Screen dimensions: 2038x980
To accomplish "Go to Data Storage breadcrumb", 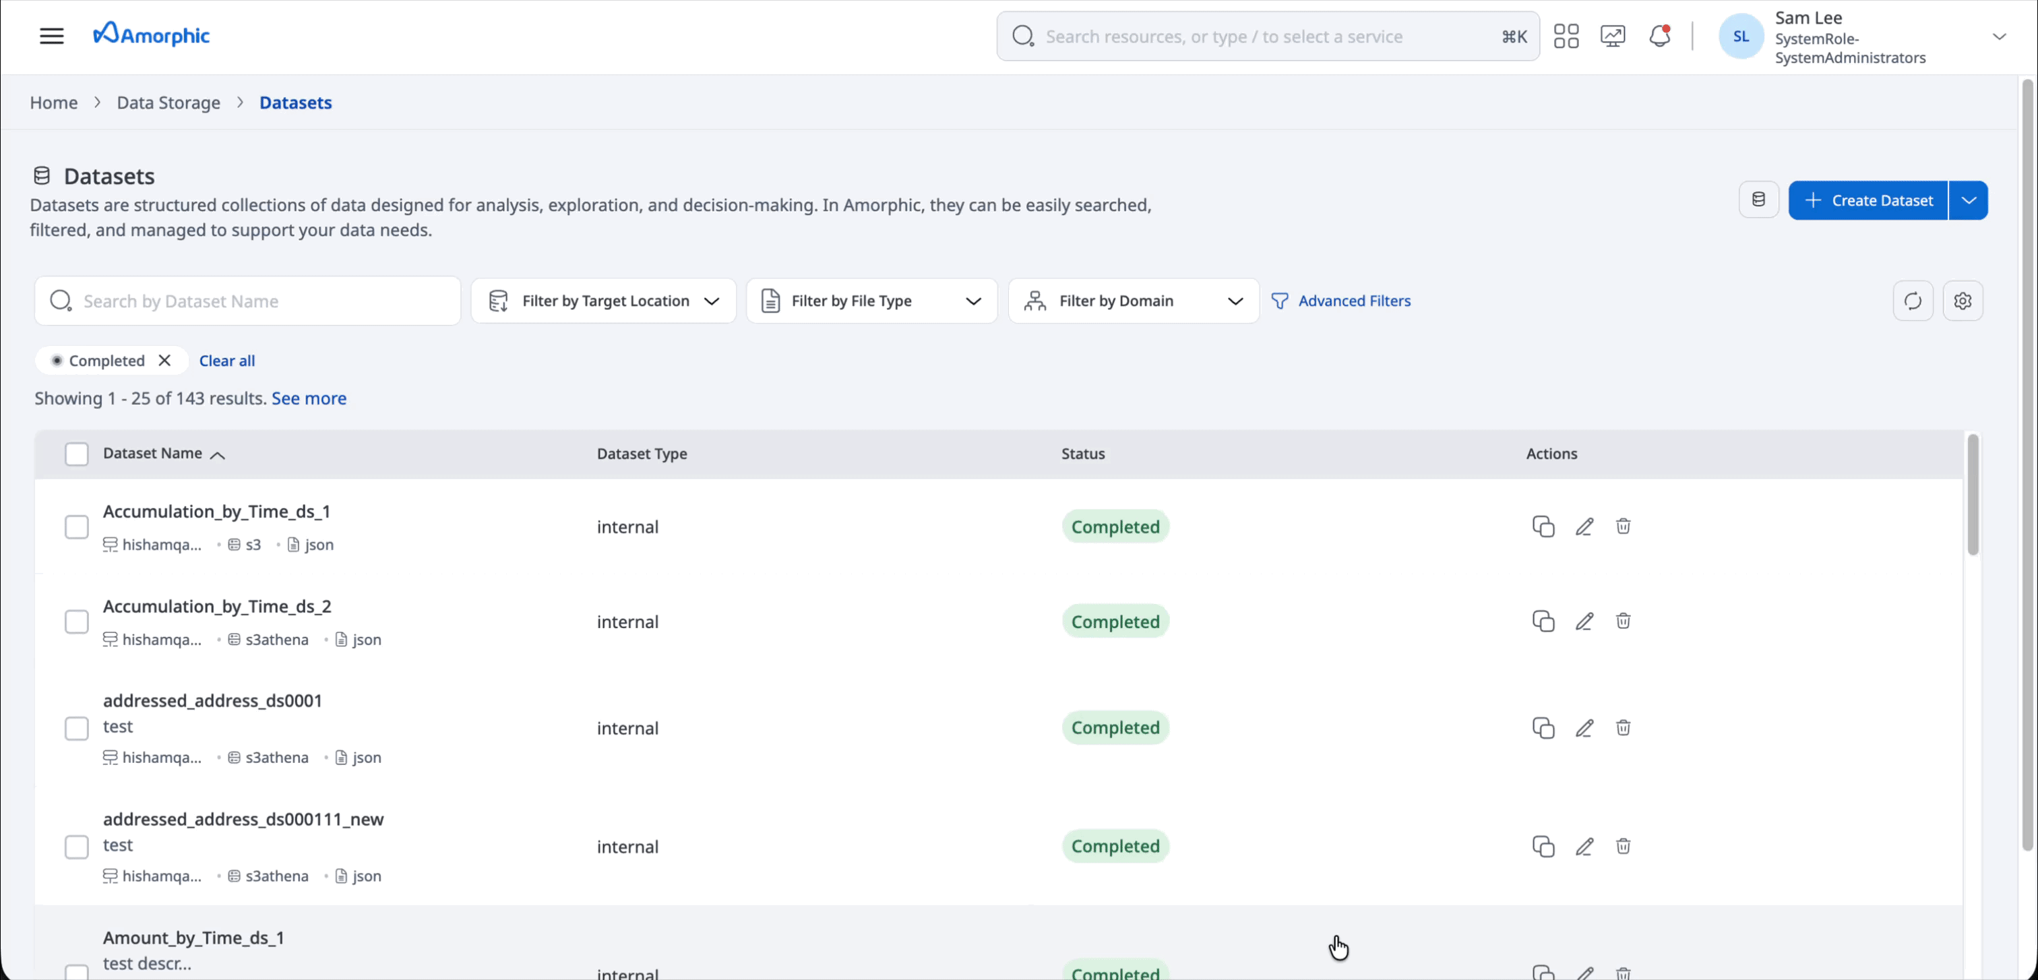I will click(x=168, y=103).
